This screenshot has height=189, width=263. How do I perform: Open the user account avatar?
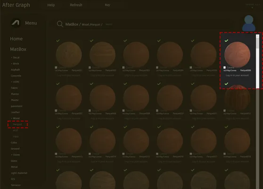click(249, 23)
